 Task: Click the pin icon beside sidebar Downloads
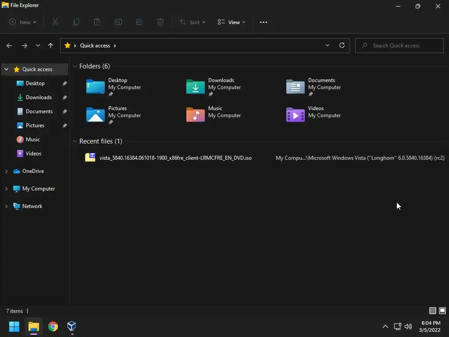click(x=65, y=97)
